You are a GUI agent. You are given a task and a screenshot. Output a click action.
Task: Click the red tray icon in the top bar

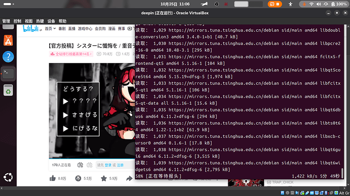226,4
